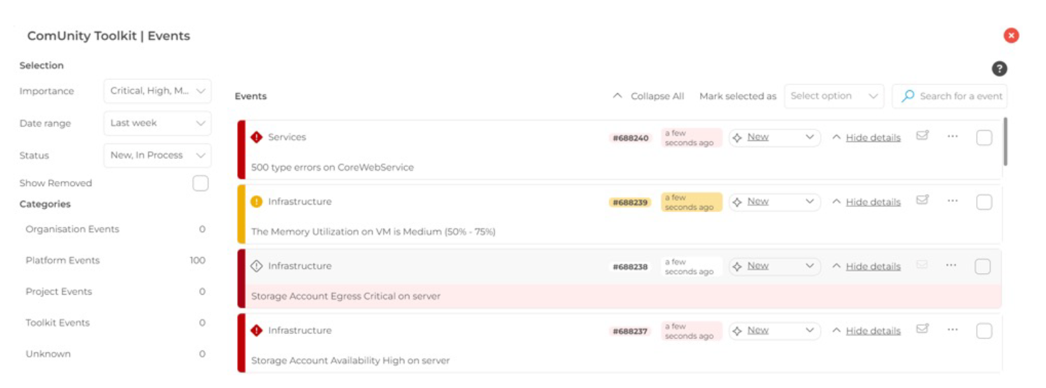Image resolution: width=1046 pixels, height=388 pixels.
Task: Click the Search for a event field
Action: (x=960, y=97)
